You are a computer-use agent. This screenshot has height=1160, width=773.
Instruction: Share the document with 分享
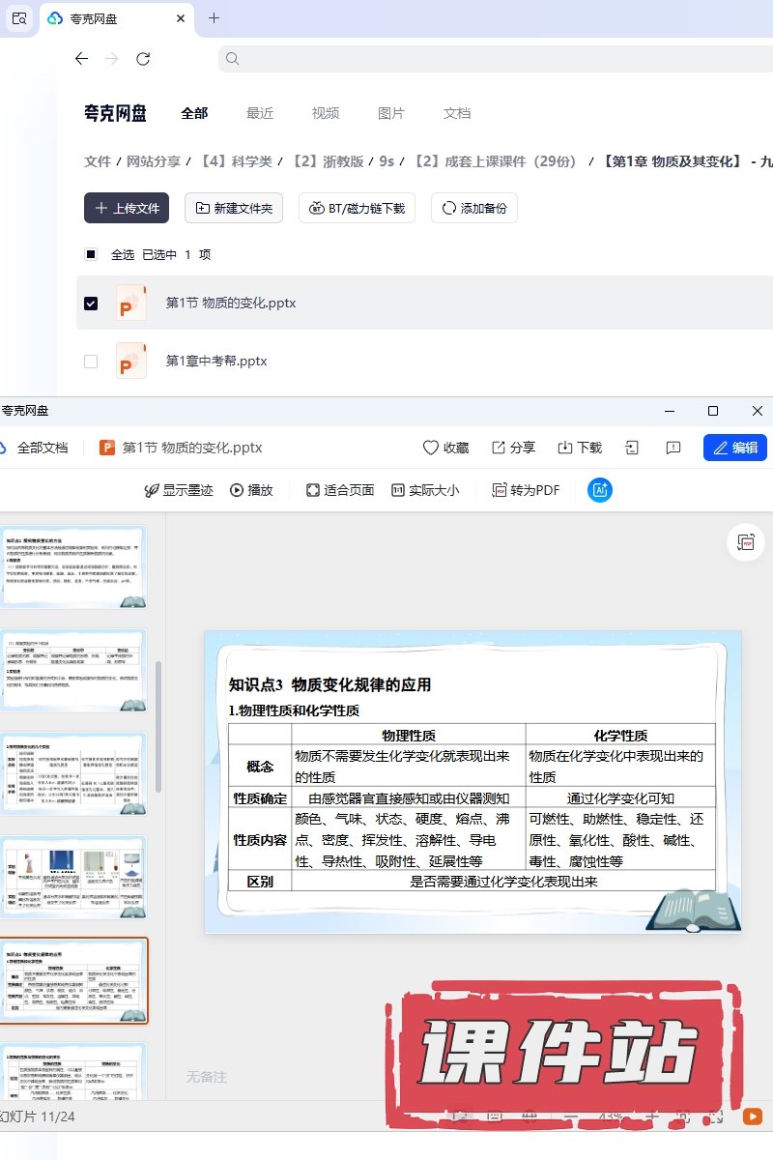point(513,448)
